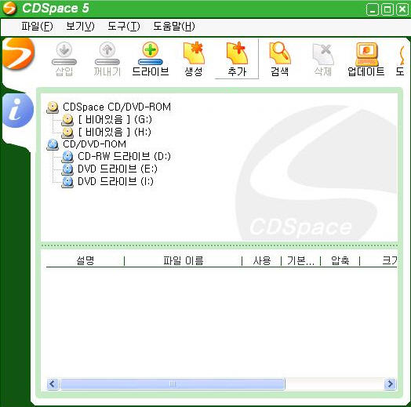Click the horizontal scrollbar thumb
This screenshot has width=411, height=407.
(x=173, y=384)
